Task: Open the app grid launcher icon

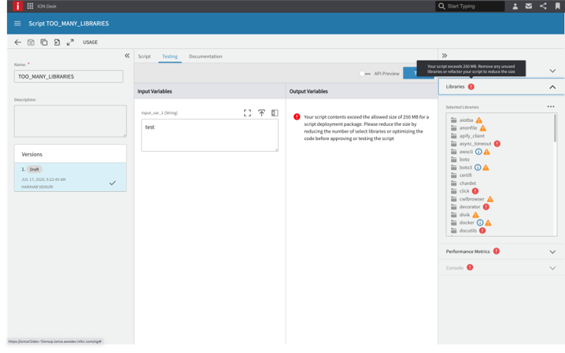Action: (x=30, y=6)
